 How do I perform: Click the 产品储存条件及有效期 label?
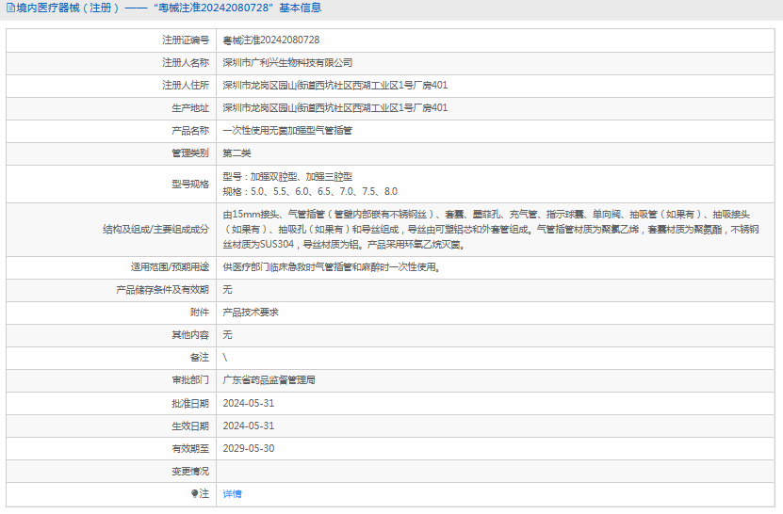tap(162, 289)
